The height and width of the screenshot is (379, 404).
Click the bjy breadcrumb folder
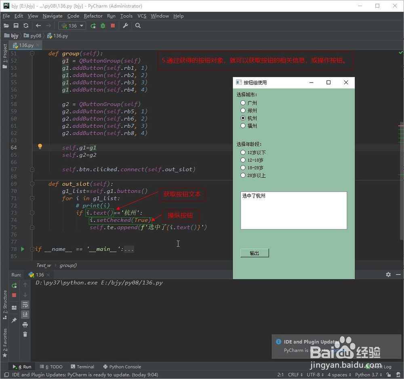click(x=11, y=36)
